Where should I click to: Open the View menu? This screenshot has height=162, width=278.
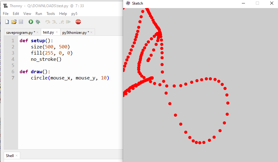[x=27, y=14]
